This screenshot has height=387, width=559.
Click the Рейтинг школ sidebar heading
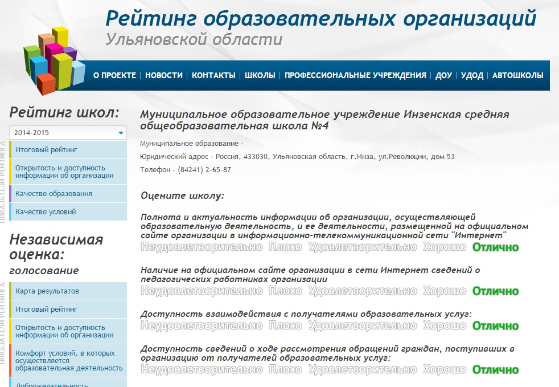pyautogui.click(x=64, y=112)
